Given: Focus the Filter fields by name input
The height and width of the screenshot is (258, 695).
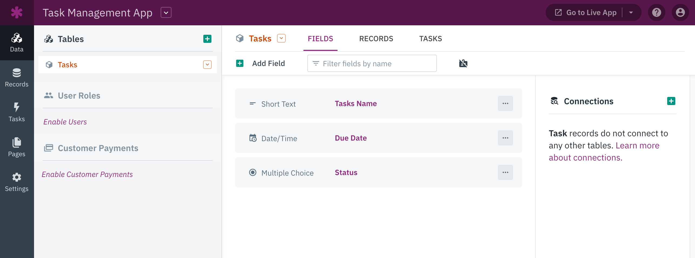Looking at the screenshot, I should [x=372, y=64].
